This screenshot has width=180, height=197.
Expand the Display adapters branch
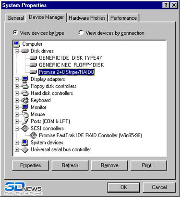[17, 79]
